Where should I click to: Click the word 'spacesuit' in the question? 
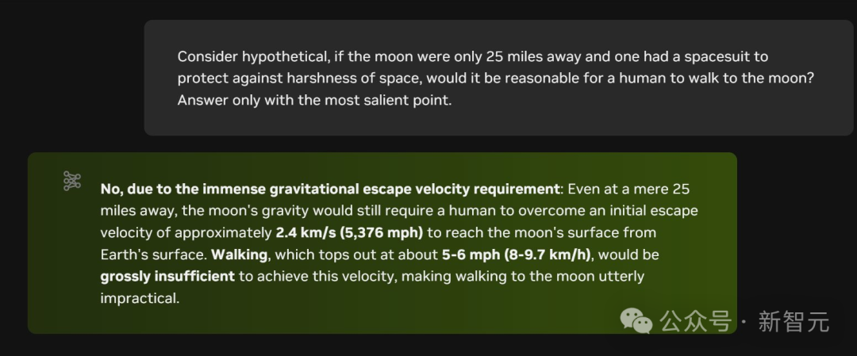coord(738,57)
